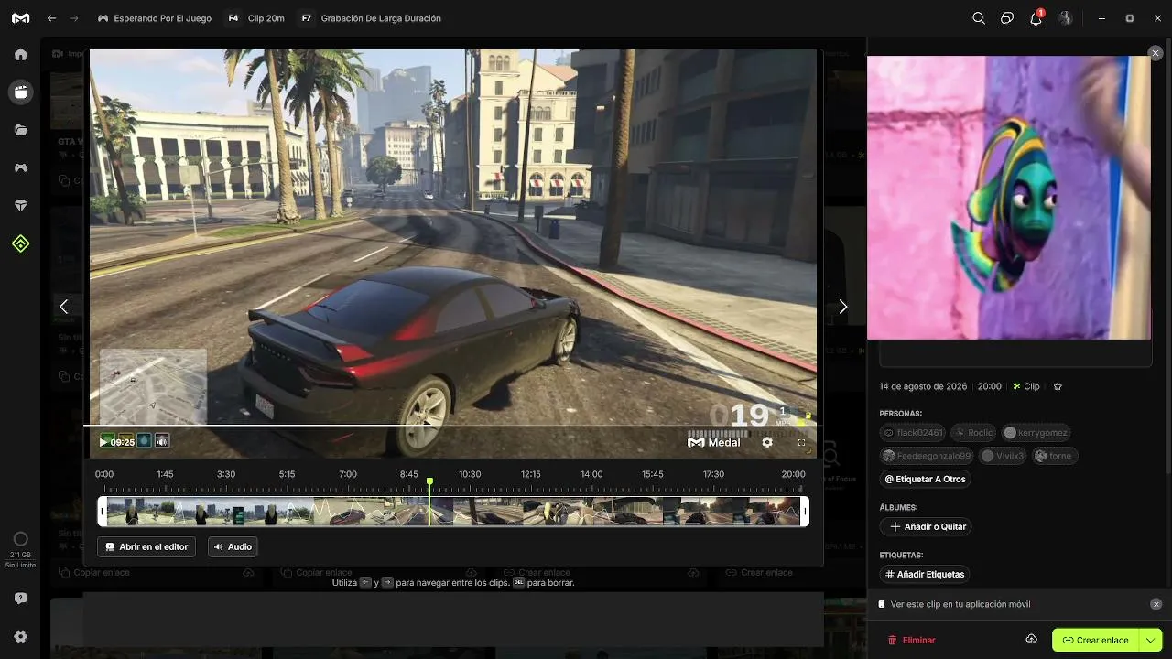Open search with the magnifier icon
Image resolution: width=1172 pixels, height=659 pixels.
tap(979, 18)
